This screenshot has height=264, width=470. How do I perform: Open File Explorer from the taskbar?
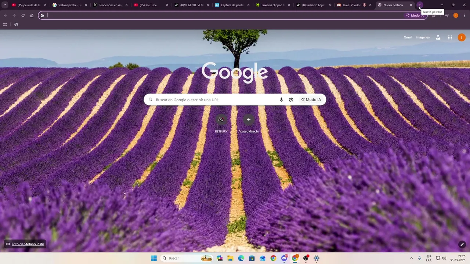pyautogui.click(x=230, y=258)
